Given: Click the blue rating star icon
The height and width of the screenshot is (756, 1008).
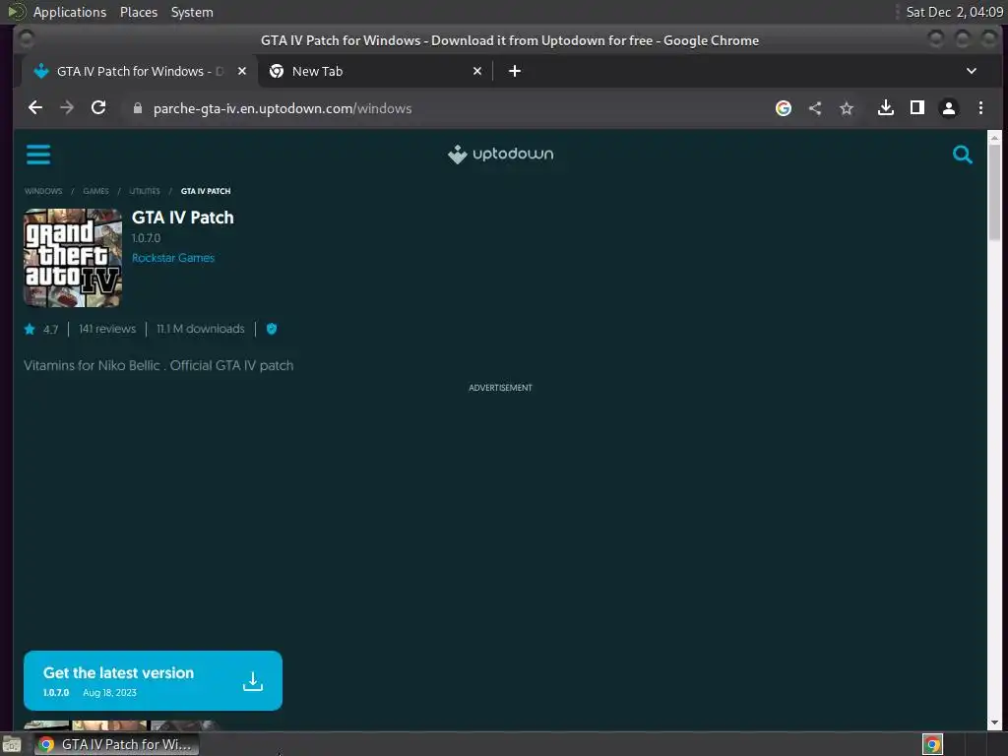Looking at the screenshot, I should [x=30, y=329].
